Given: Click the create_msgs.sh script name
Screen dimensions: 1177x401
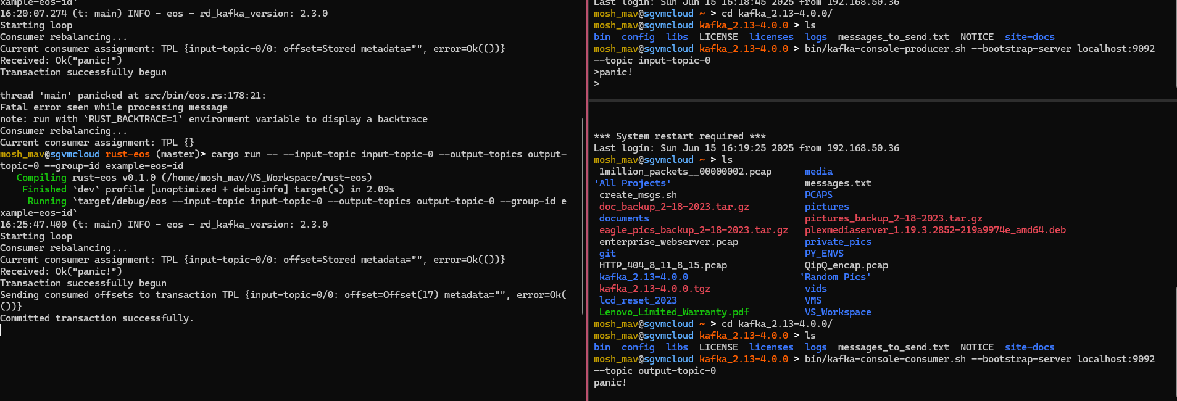Looking at the screenshot, I should [x=638, y=195].
